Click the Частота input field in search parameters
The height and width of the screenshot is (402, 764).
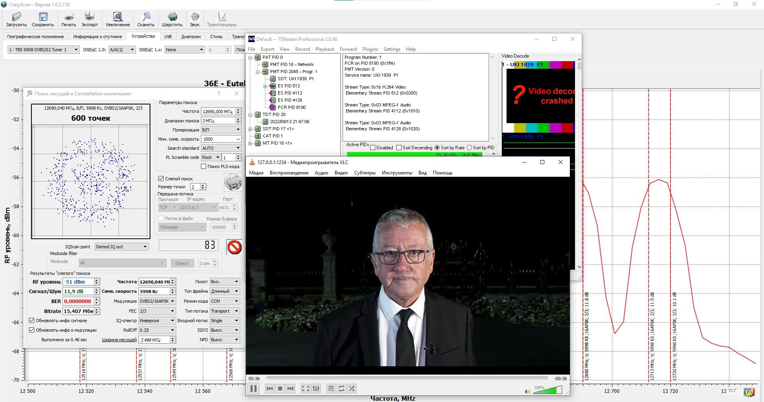(218, 112)
